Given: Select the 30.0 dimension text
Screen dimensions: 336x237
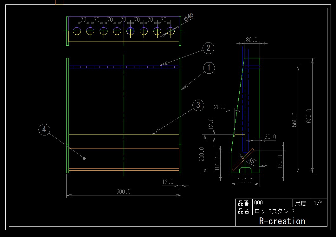Looking at the screenshot, I should pos(270,137).
